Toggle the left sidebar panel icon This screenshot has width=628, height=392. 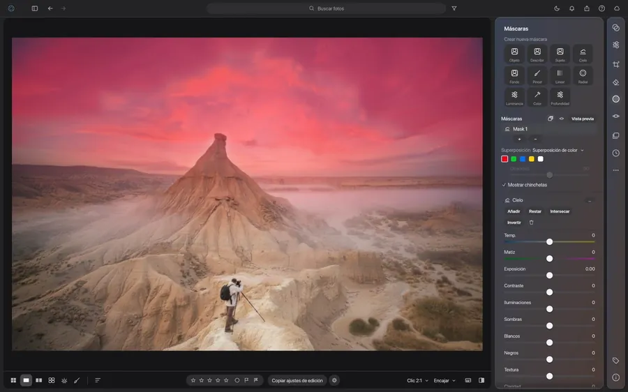[x=35, y=8]
